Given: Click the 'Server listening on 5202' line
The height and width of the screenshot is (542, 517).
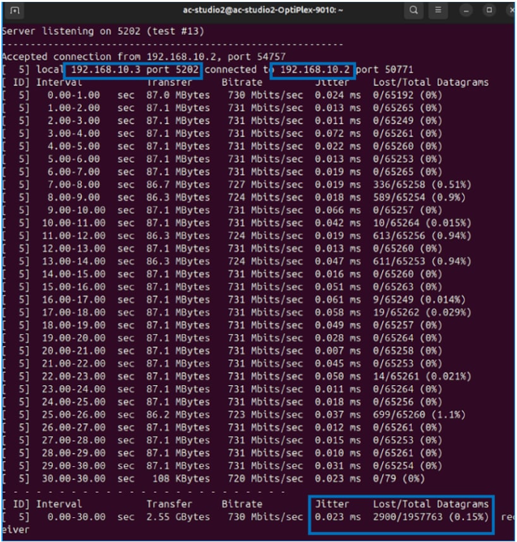Looking at the screenshot, I should click(x=94, y=30).
